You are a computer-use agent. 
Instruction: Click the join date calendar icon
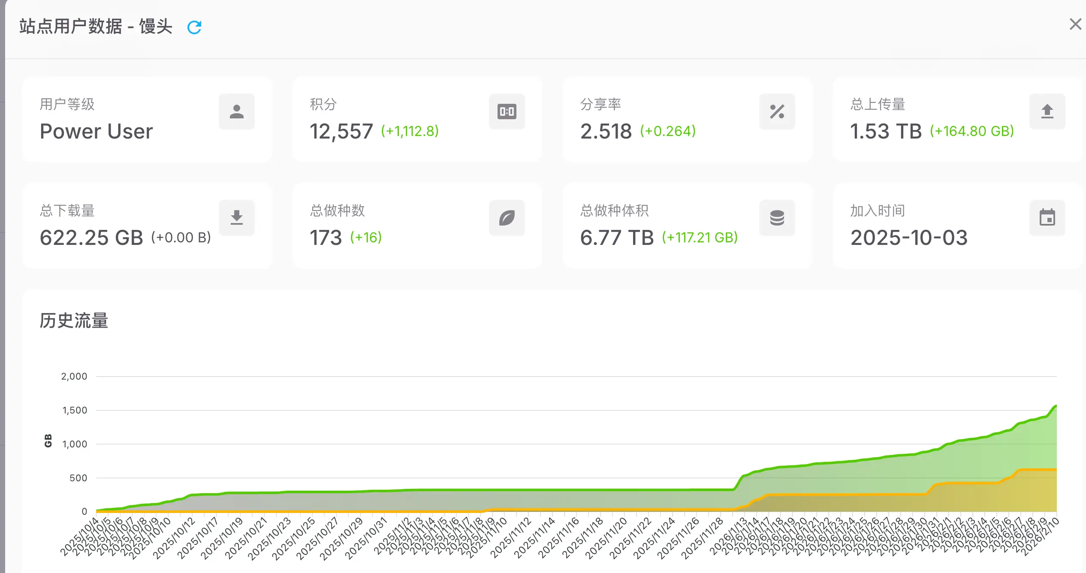[x=1047, y=218]
